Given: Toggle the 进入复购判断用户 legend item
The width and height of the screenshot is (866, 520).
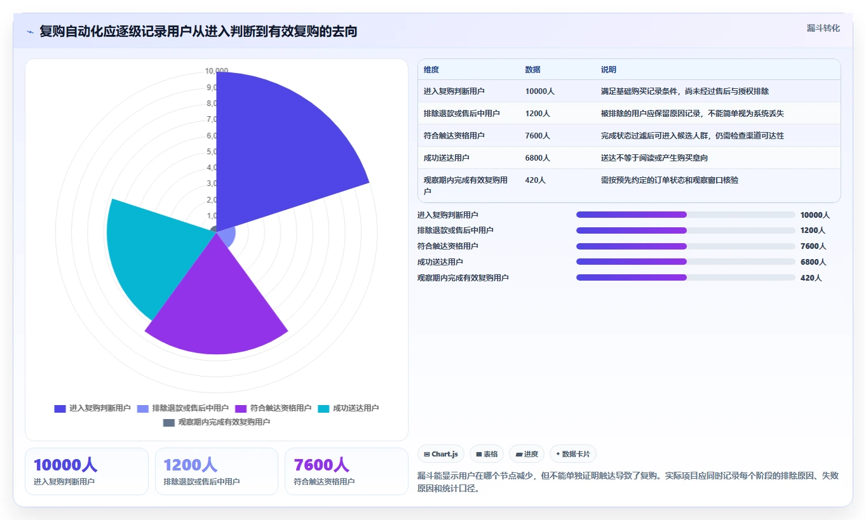Looking at the screenshot, I should click(93, 408).
